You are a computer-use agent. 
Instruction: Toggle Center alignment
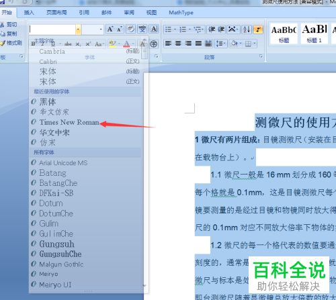(178, 44)
